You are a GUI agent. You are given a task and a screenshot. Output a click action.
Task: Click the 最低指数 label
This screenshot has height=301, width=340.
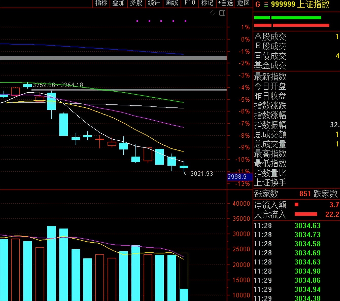pyautogui.click(x=270, y=163)
